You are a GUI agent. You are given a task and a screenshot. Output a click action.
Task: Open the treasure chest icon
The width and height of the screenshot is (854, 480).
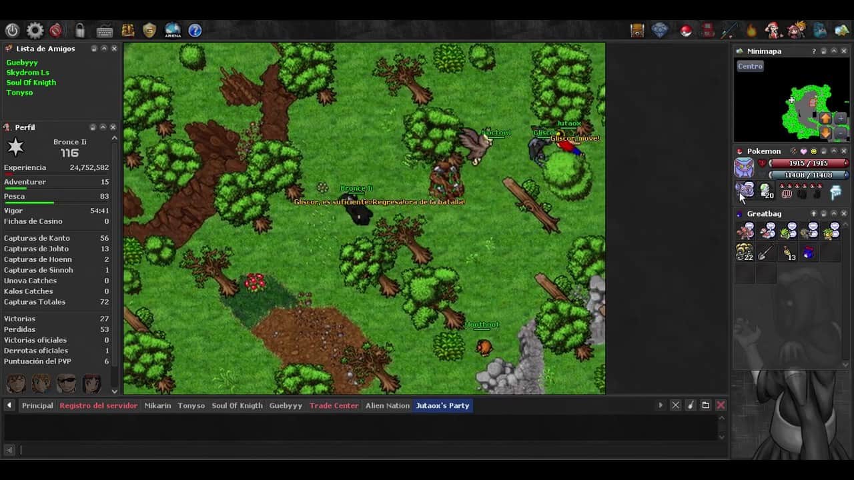[637, 30]
